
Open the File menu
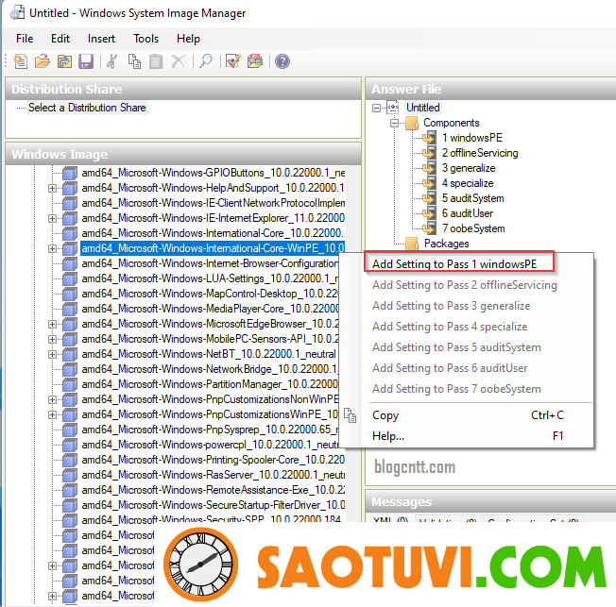coord(25,39)
